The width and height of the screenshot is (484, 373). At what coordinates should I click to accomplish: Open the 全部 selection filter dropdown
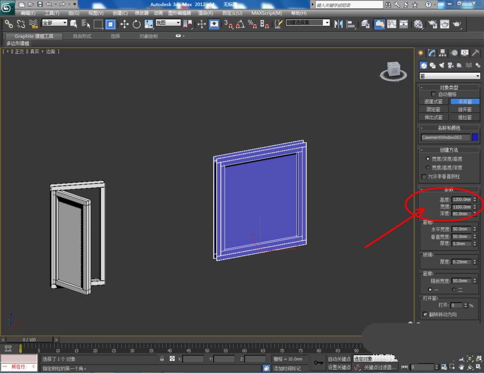point(55,23)
